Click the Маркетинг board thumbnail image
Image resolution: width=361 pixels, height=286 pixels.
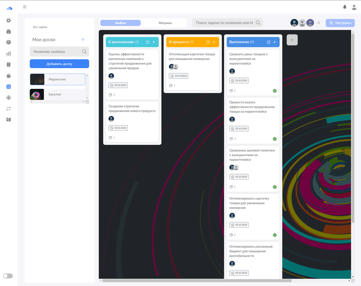(37, 79)
